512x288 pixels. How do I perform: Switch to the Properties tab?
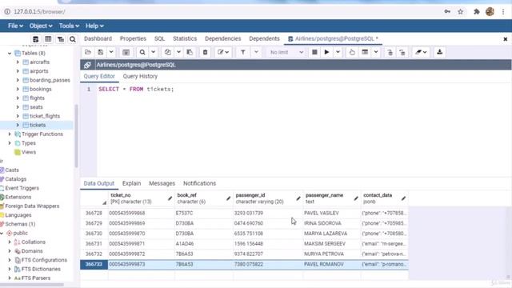point(133,38)
